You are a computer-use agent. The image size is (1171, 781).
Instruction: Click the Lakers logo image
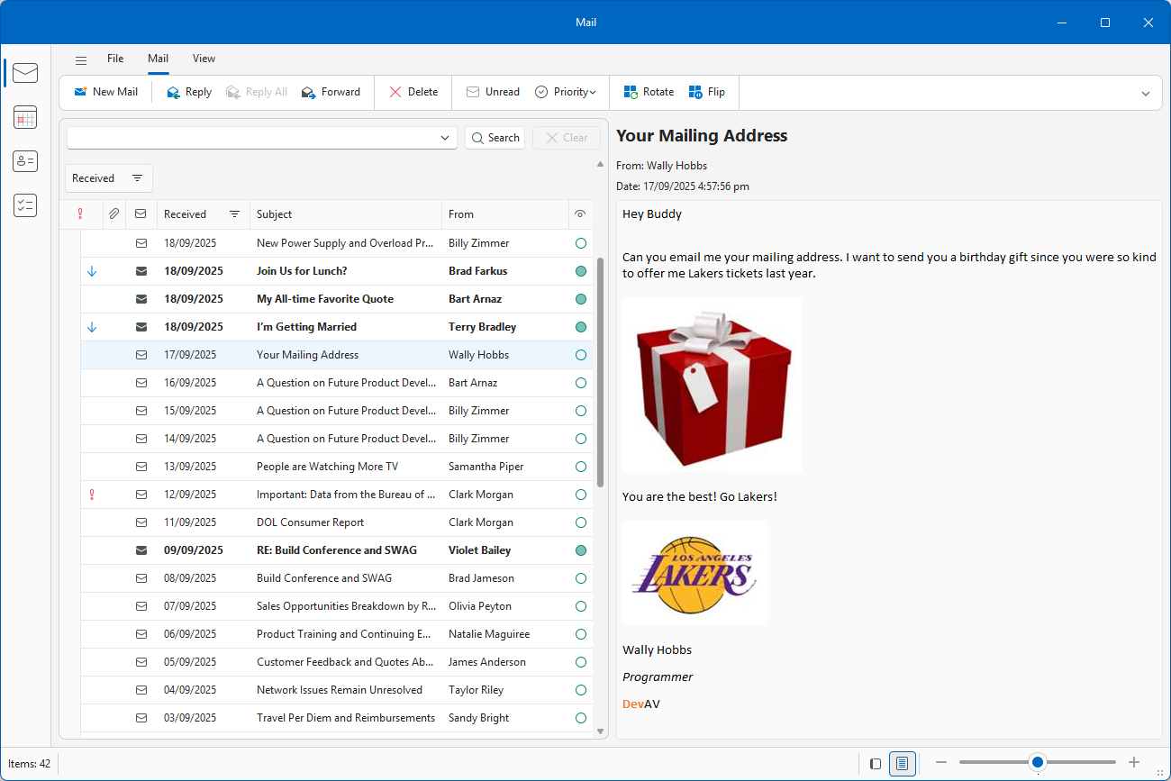(695, 573)
